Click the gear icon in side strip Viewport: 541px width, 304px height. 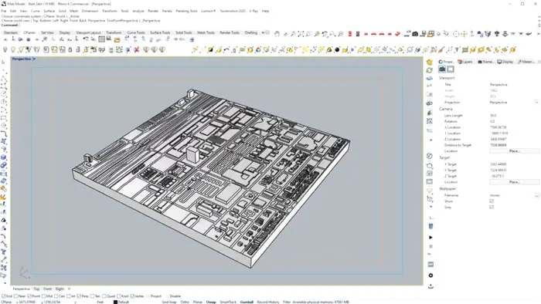click(430, 275)
